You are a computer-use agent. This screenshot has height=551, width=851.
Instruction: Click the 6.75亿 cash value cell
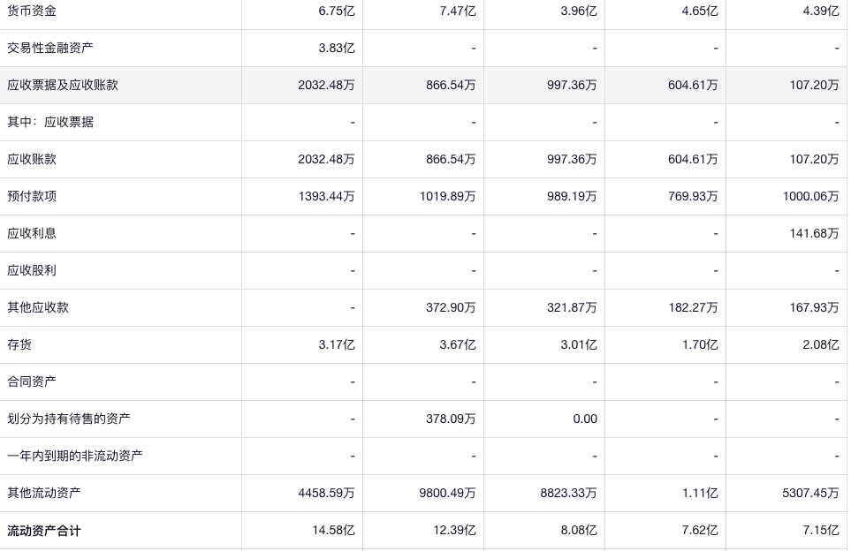[337, 11]
